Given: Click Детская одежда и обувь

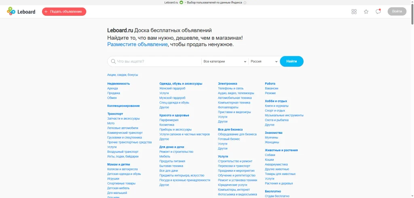Looking at the screenshot, I should pyautogui.click(x=124, y=174).
